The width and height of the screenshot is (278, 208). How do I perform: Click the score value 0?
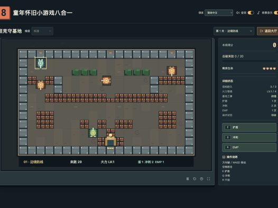[x=274, y=45]
